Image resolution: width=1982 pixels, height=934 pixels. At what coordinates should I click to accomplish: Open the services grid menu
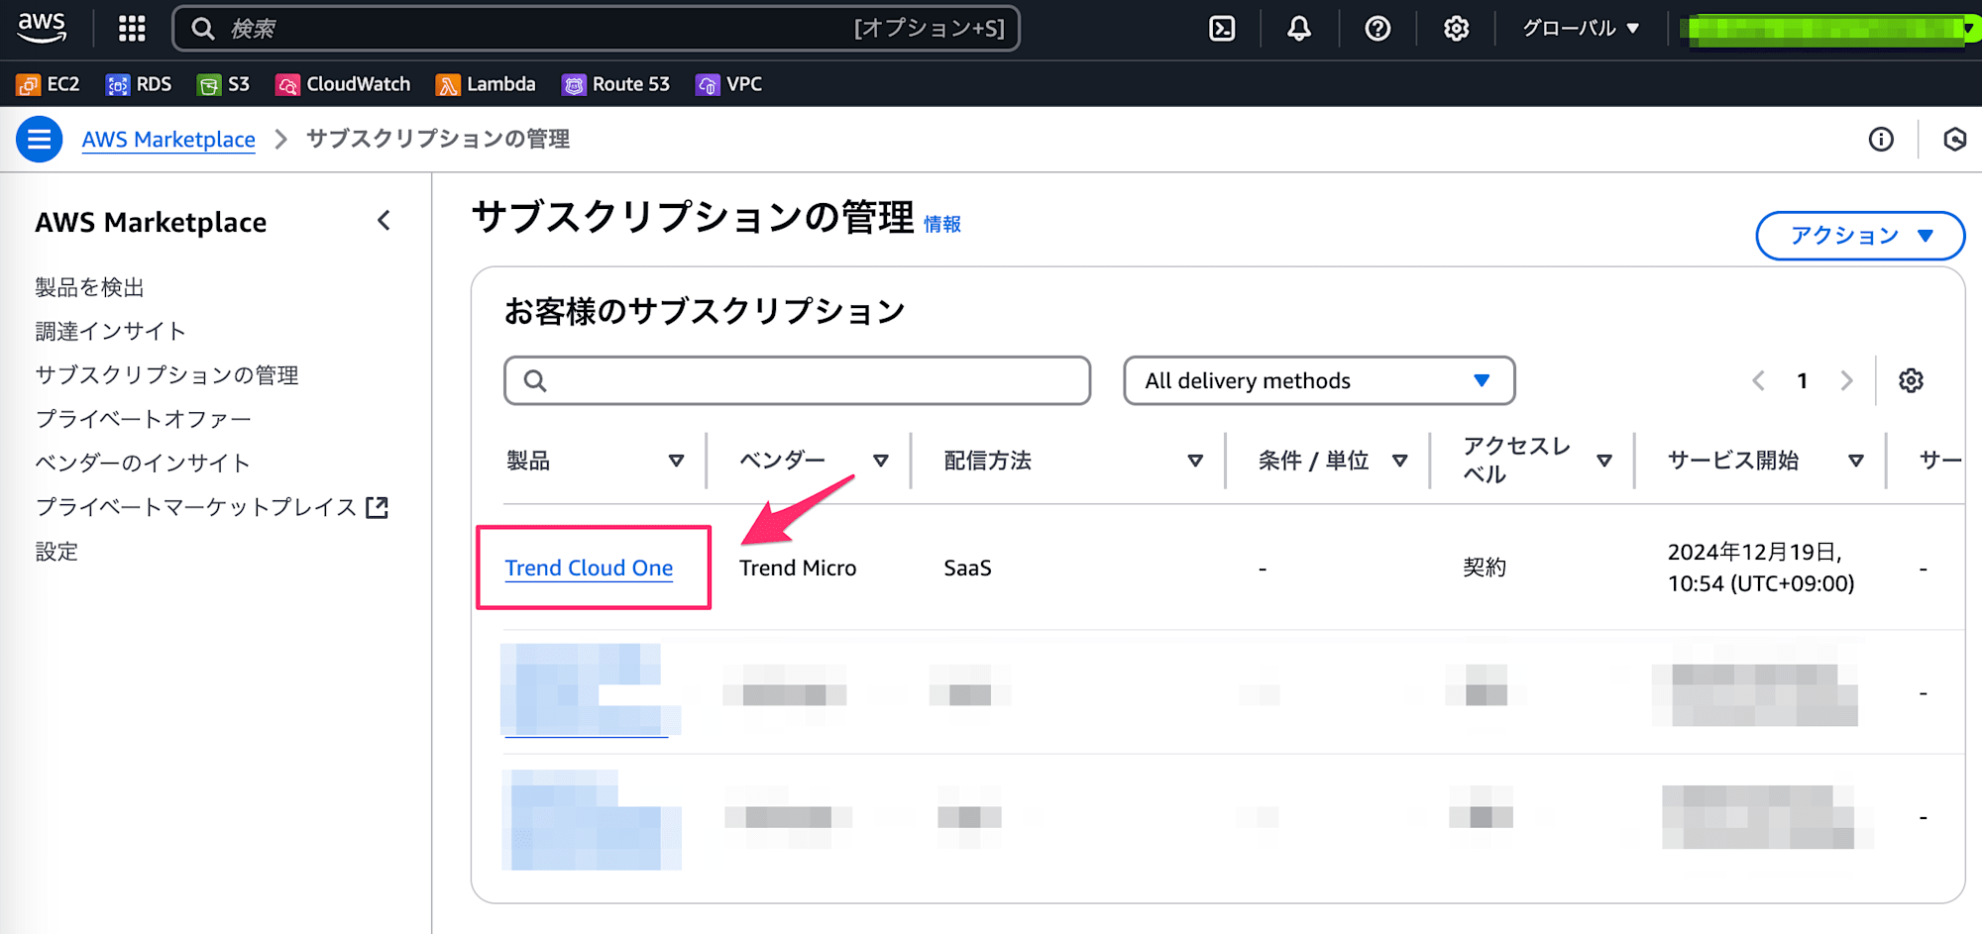pyautogui.click(x=132, y=29)
